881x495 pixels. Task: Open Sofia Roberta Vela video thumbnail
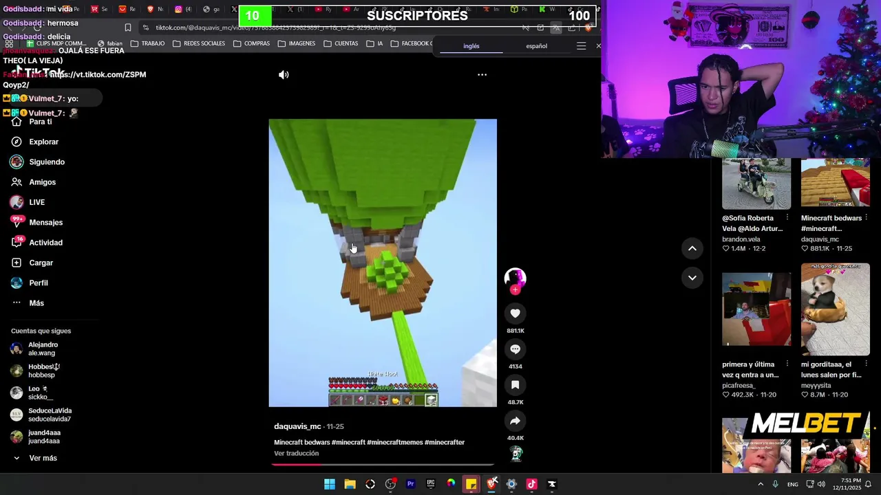tap(756, 184)
